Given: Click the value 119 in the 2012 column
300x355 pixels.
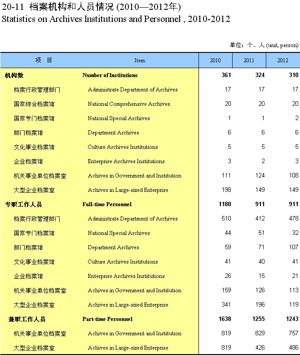Looking at the screenshot, I should [x=294, y=304].
